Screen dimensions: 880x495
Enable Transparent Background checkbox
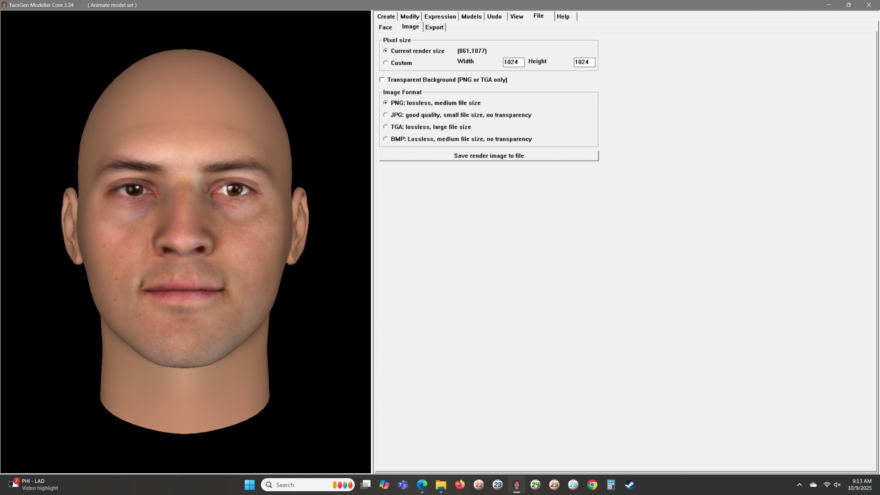click(x=382, y=80)
